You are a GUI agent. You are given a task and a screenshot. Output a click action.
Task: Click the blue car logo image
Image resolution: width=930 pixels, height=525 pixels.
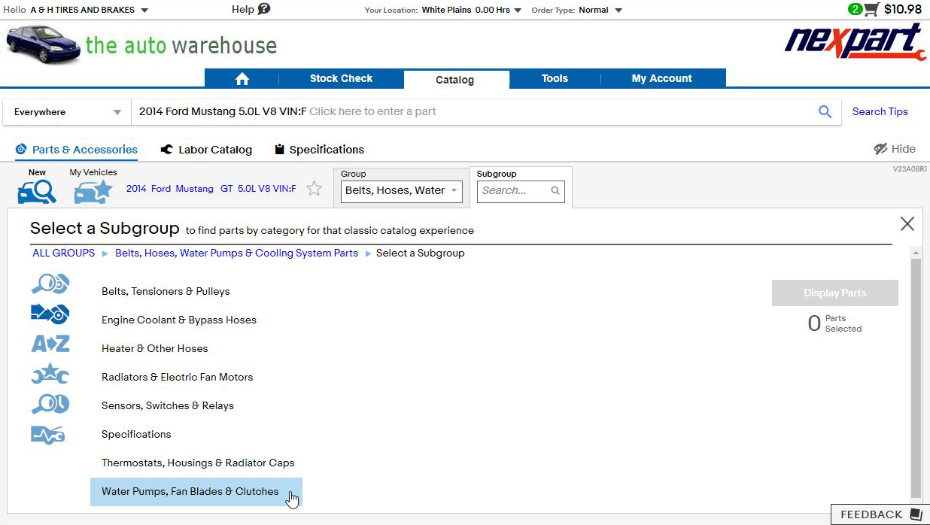[42, 44]
